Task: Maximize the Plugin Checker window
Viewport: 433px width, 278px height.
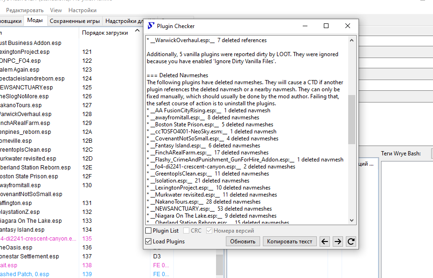Action: click(326, 26)
